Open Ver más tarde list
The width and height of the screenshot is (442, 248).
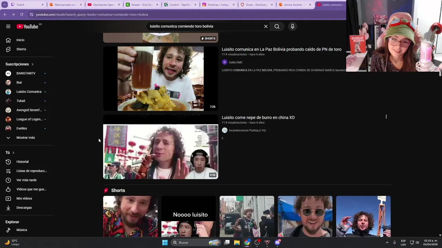26,180
